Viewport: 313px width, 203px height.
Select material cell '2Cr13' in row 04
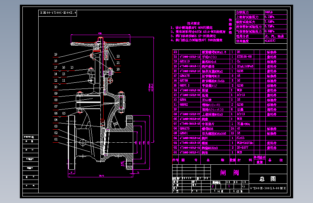pyautogui.click(x=240, y=138)
